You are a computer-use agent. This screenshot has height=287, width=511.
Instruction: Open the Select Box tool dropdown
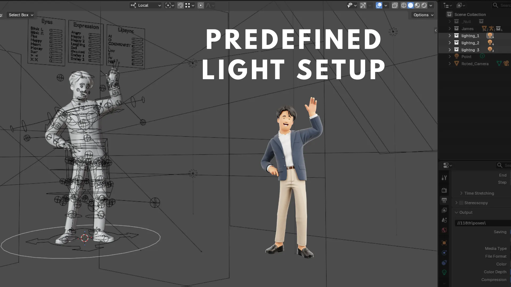coord(21,15)
